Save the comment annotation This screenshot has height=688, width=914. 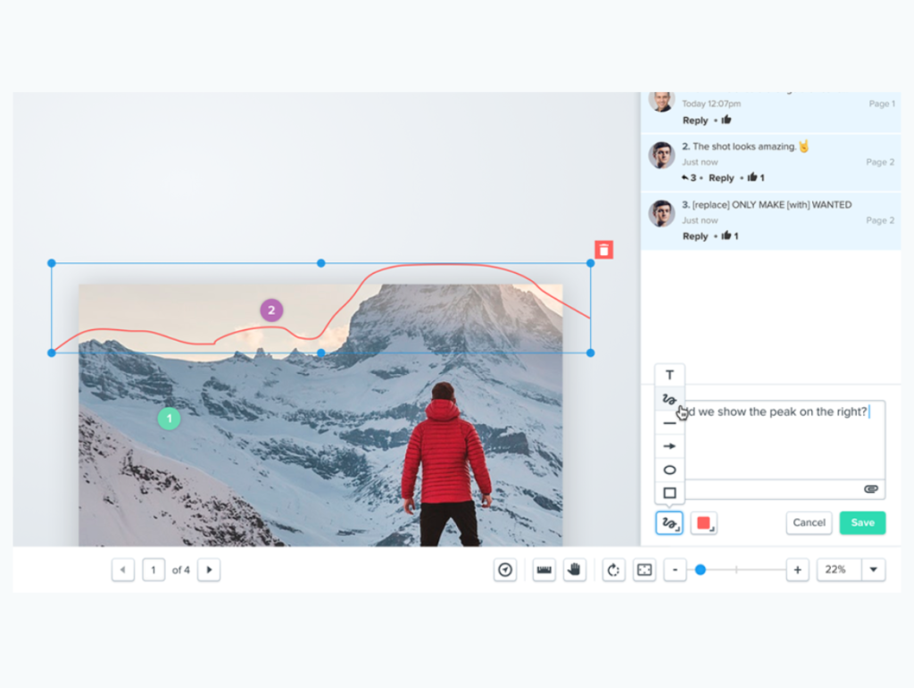862,522
